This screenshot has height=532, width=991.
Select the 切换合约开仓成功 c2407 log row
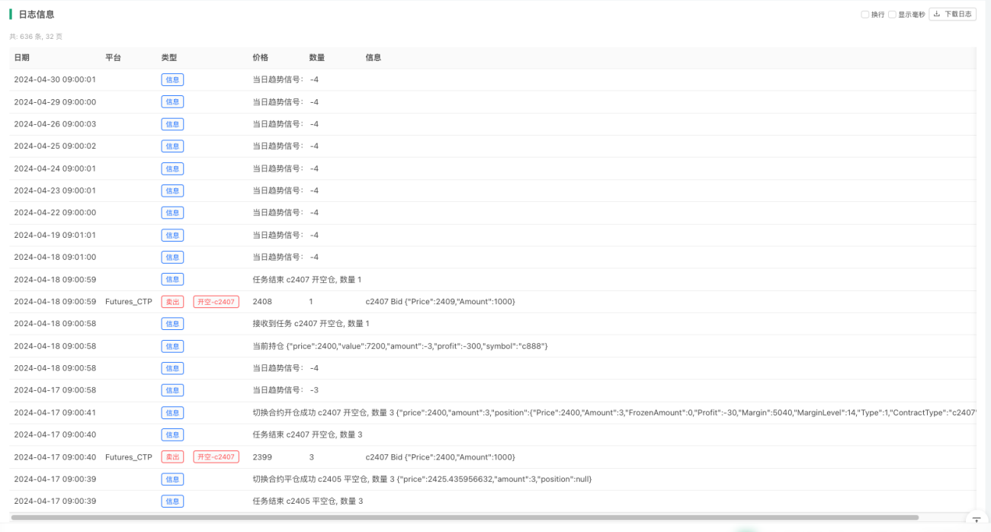492,413
